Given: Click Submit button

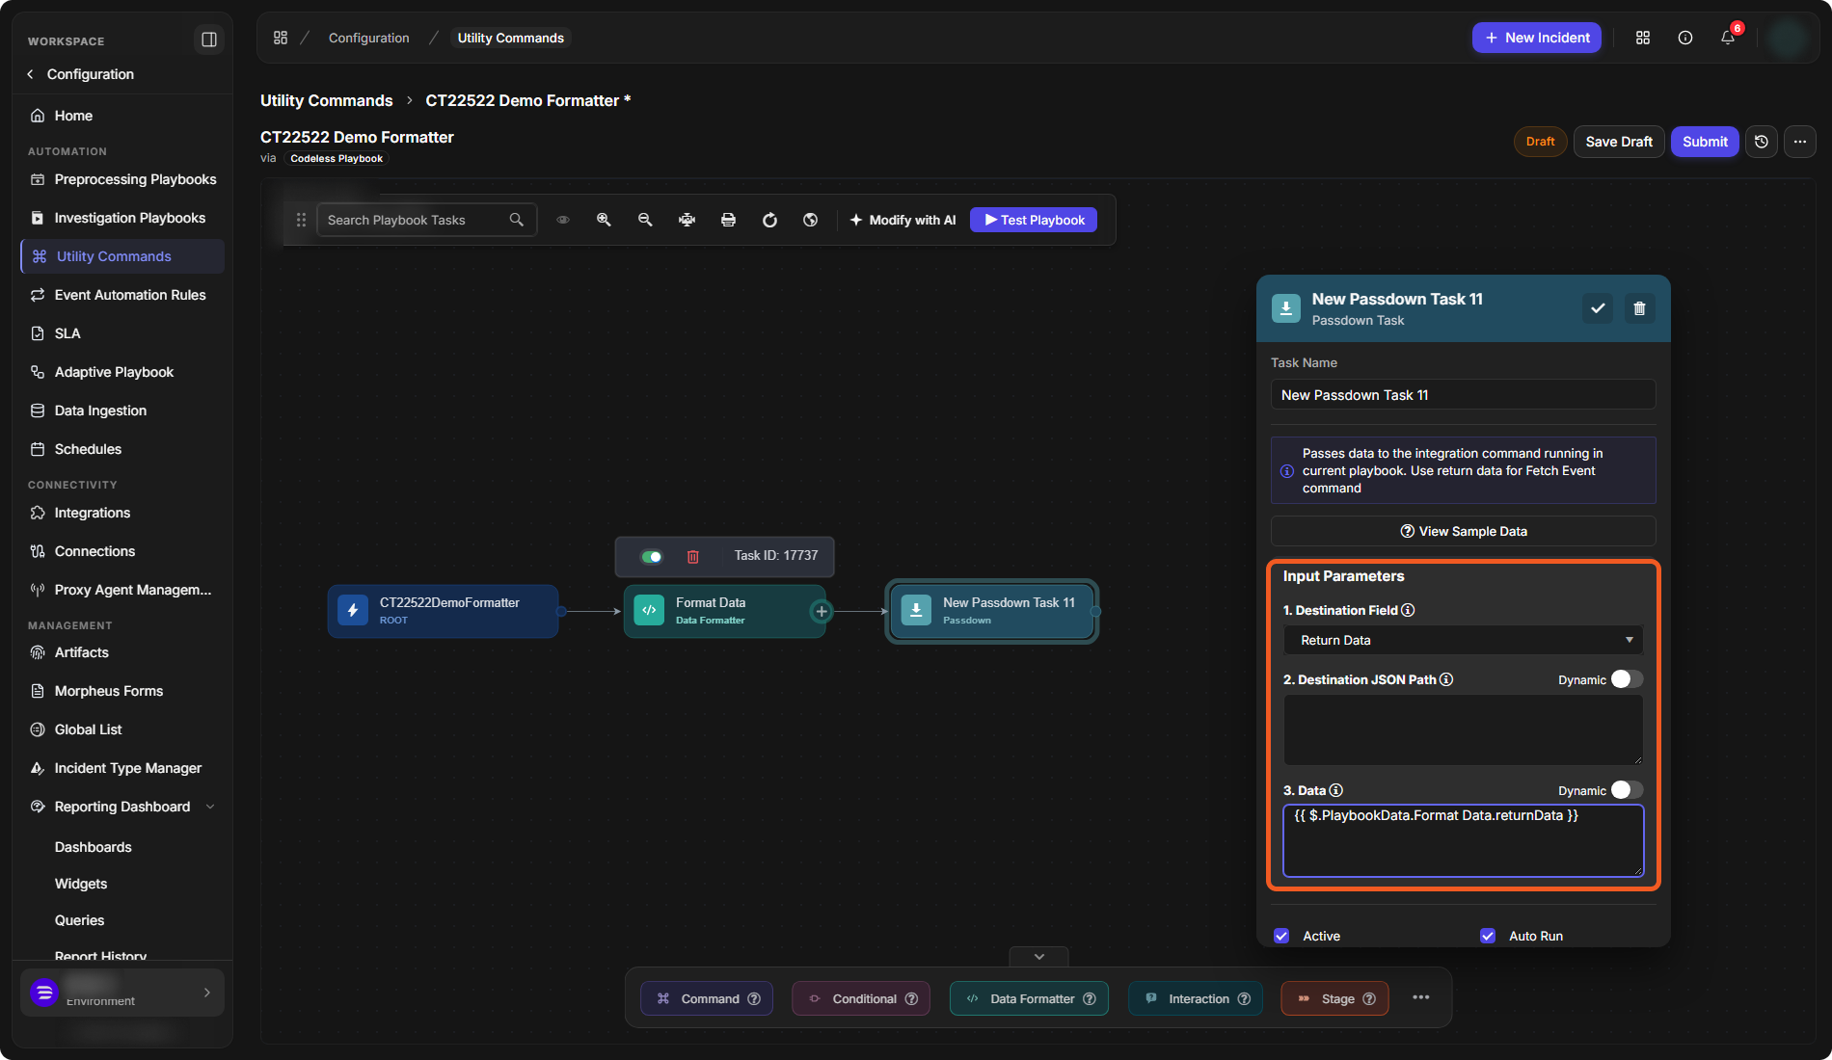Looking at the screenshot, I should [x=1705, y=142].
